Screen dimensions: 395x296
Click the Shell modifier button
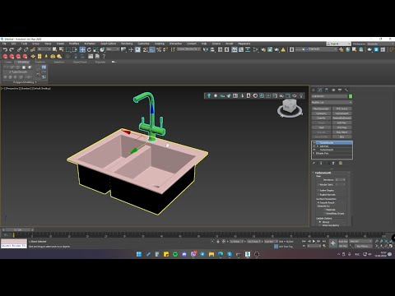pyautogui.click(x=321, y=127)
